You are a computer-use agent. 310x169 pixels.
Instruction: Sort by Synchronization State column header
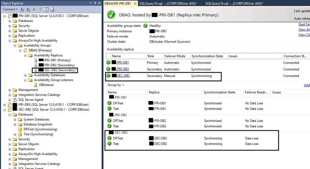(x=207, y=56)
